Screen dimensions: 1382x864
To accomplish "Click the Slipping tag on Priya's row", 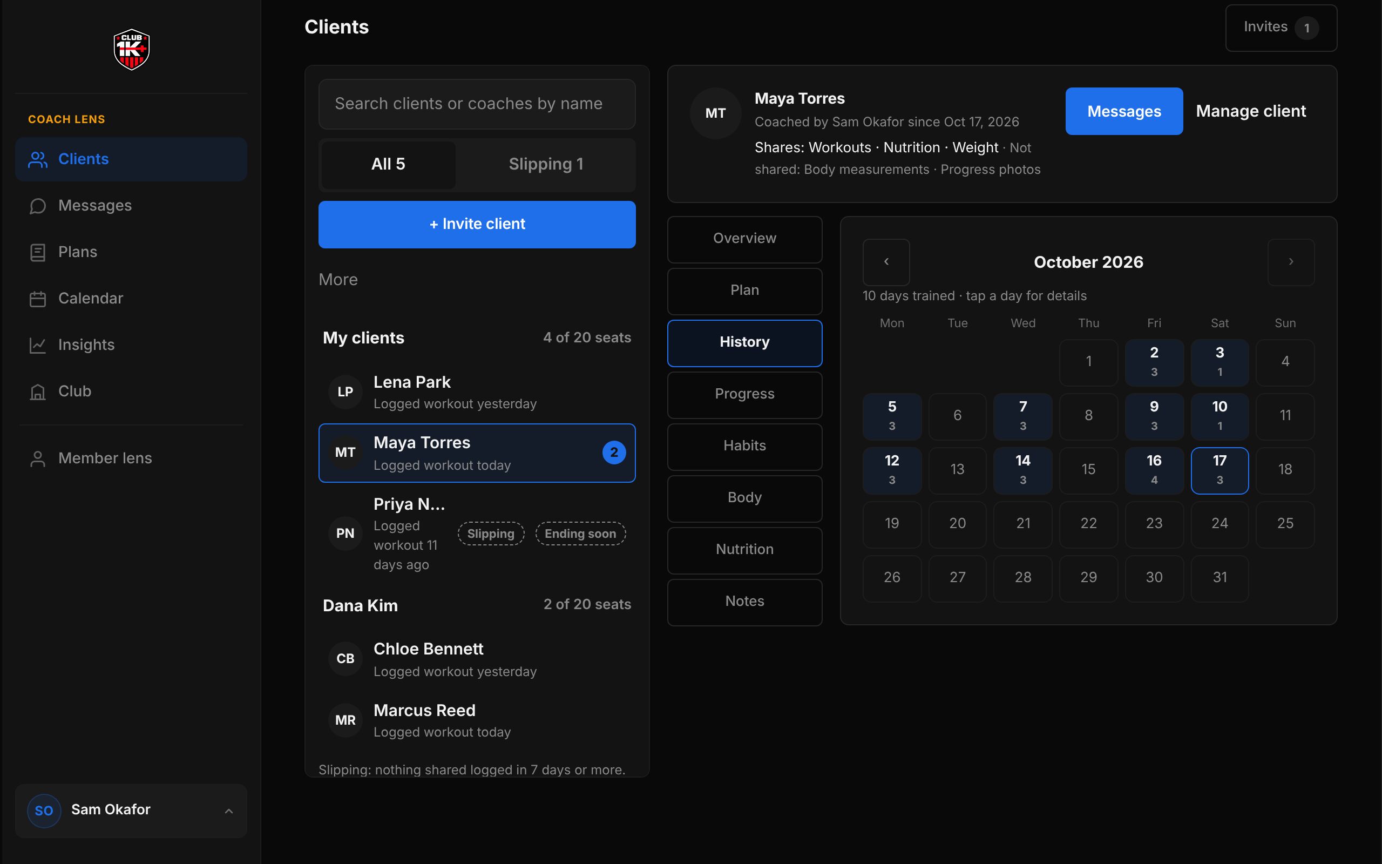I will [491, 534].
